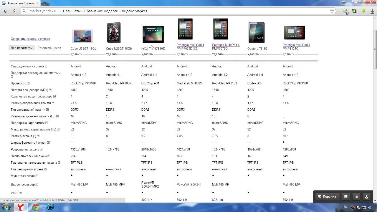Remove Cube U39GT 16Gb via Удалить
377x212 pixels.
(x=76, y=54)
